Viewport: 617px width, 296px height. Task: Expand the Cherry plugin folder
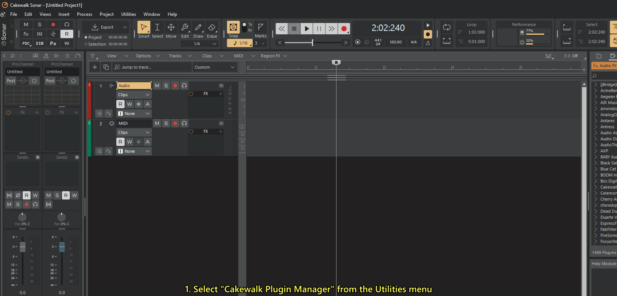pos(595,199)
